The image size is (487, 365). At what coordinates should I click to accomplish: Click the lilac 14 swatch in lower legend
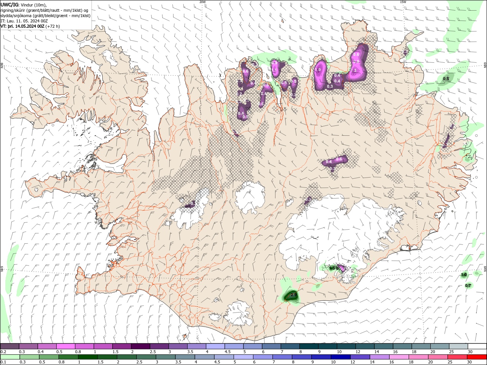coord(379,357)
